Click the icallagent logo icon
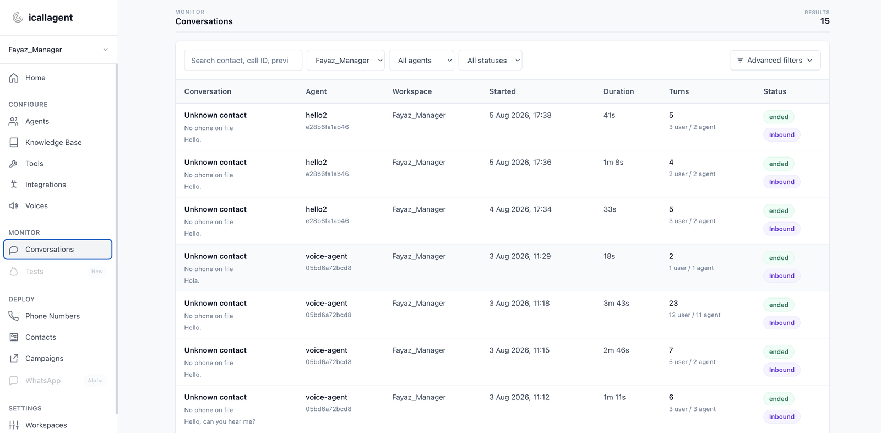This screenshot has height=433, width=881. (x=18, y=18)
